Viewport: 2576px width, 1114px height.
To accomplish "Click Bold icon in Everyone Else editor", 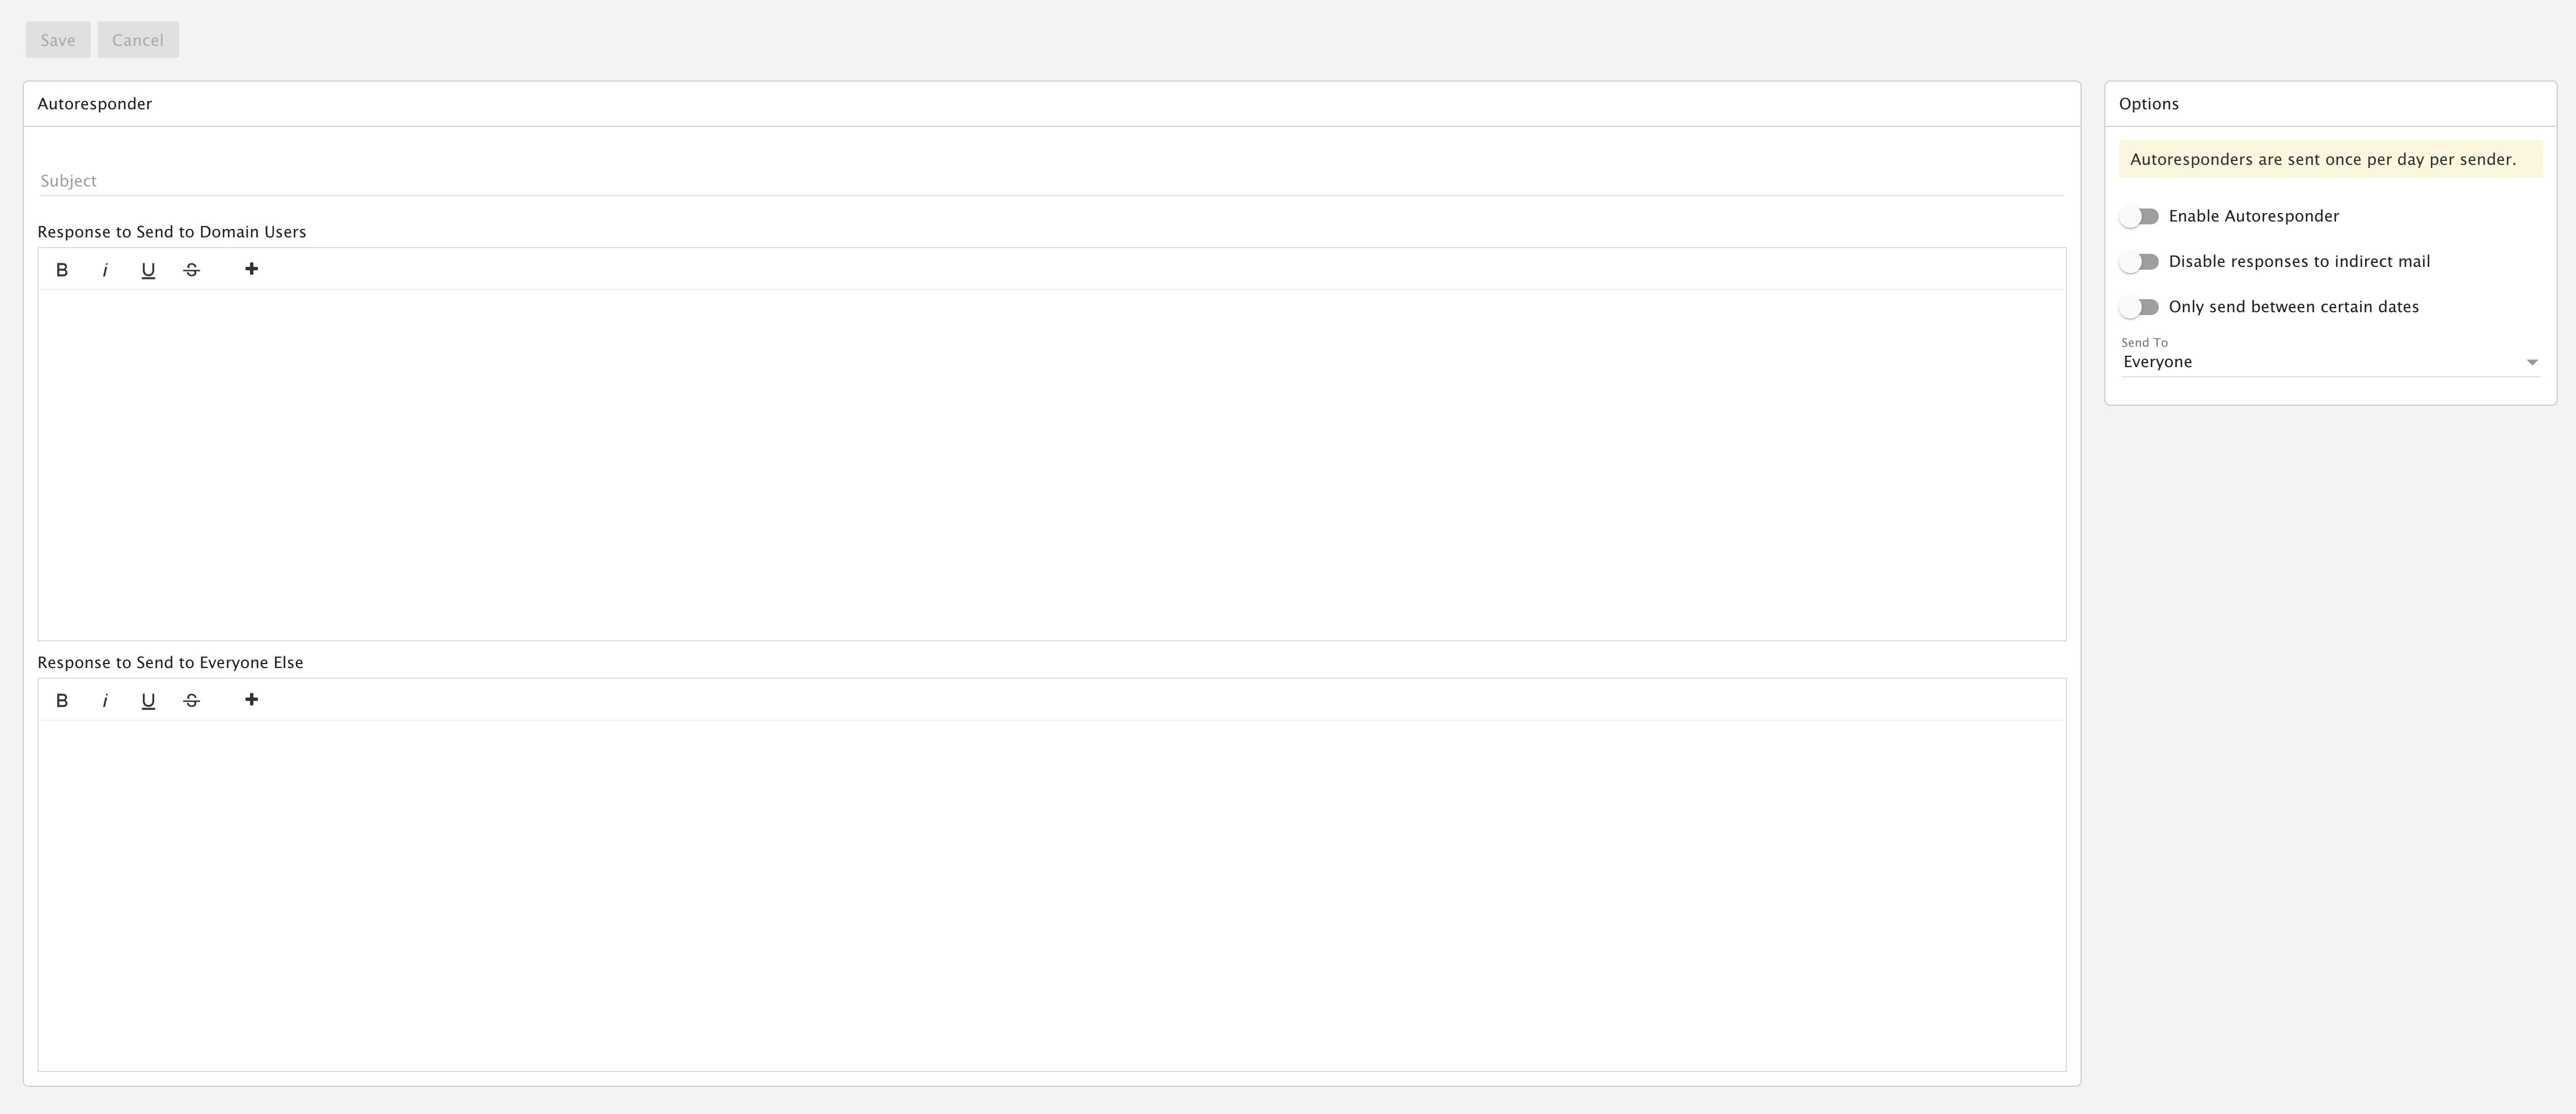I will (x=62, y=700).
